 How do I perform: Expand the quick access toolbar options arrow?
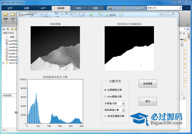[x=145, y=8]
